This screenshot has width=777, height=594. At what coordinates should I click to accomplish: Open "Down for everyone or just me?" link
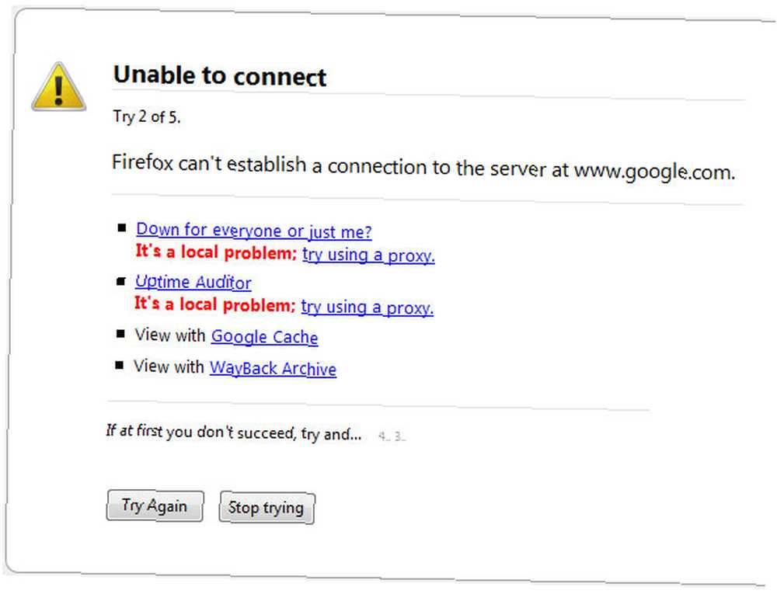pyautogui.click(x=254, y=230)
